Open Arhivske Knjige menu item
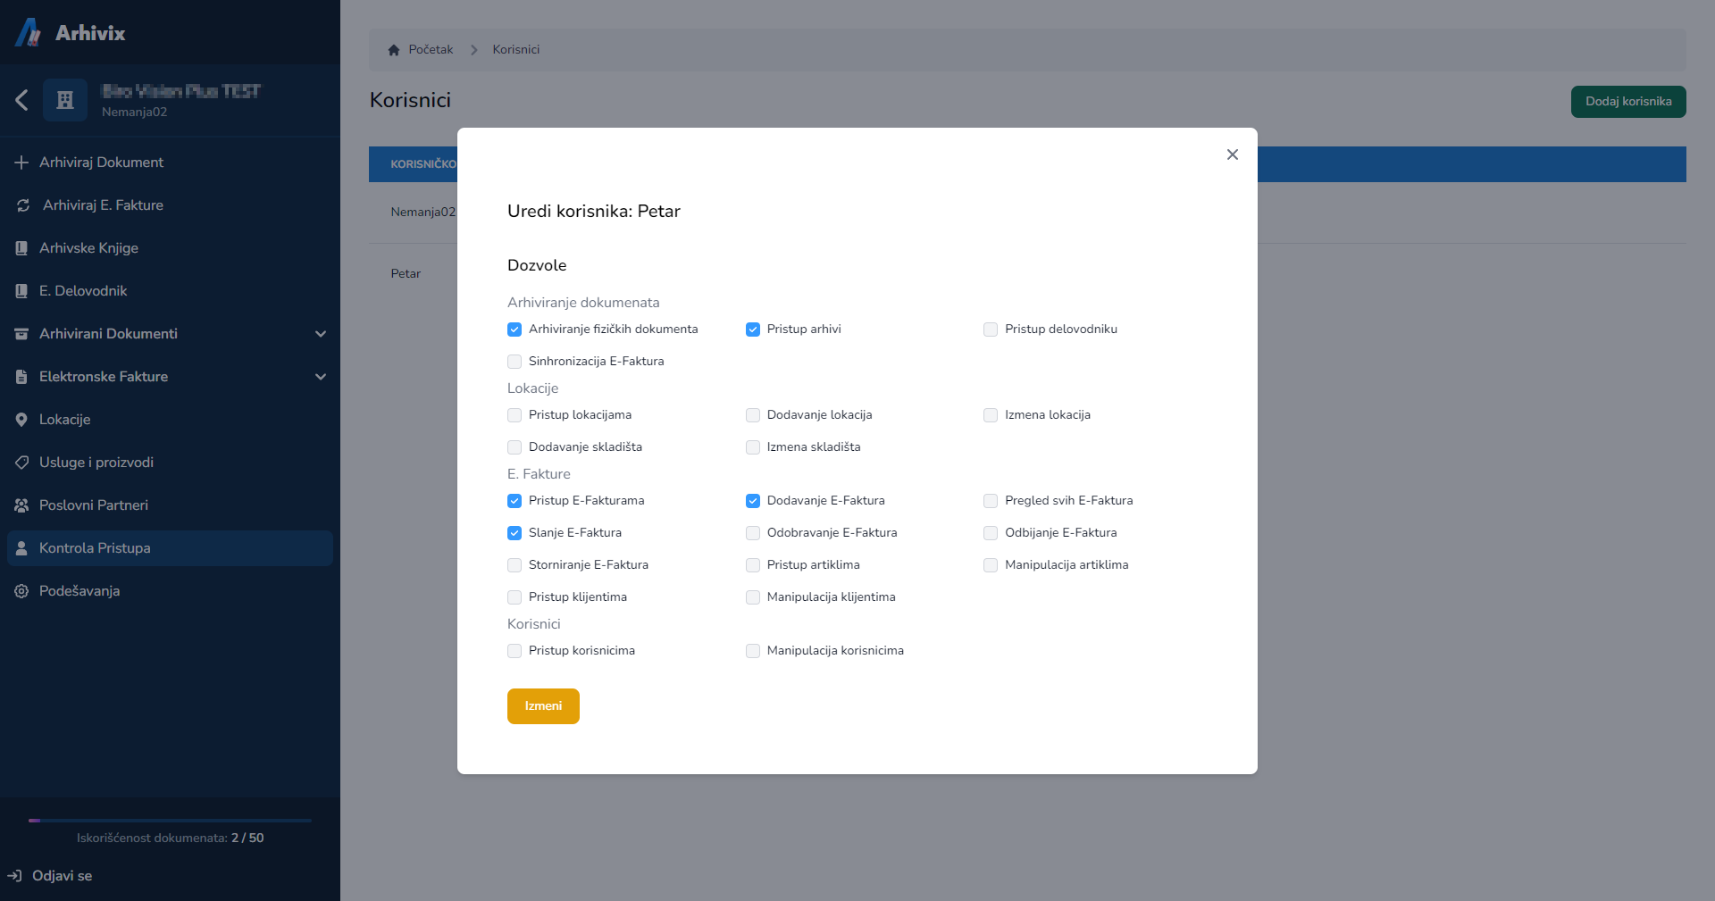The width and height of the screenshot is (1715, 901). tap(88, 248)
